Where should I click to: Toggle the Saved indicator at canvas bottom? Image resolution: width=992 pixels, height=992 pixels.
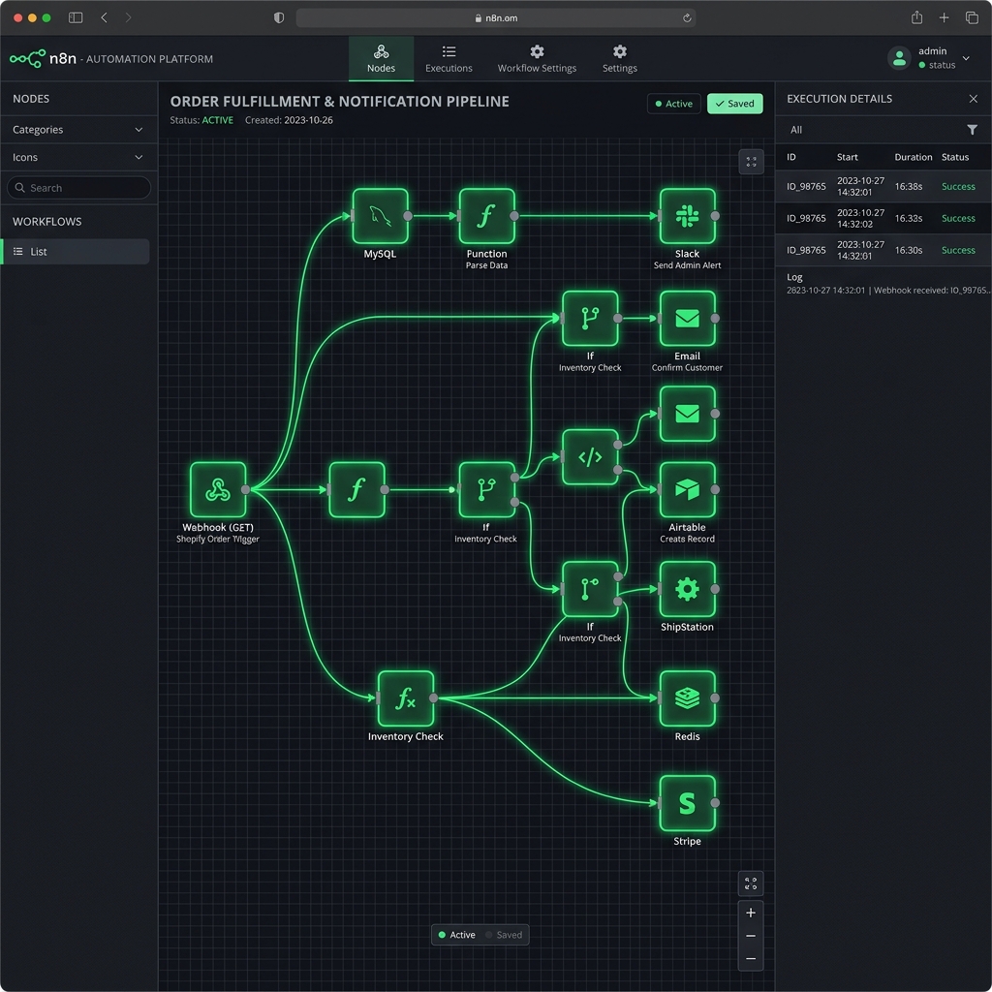pos(504,935)
